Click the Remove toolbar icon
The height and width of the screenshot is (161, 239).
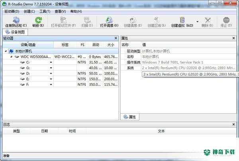pyautogui.click(x=208, y=20)
